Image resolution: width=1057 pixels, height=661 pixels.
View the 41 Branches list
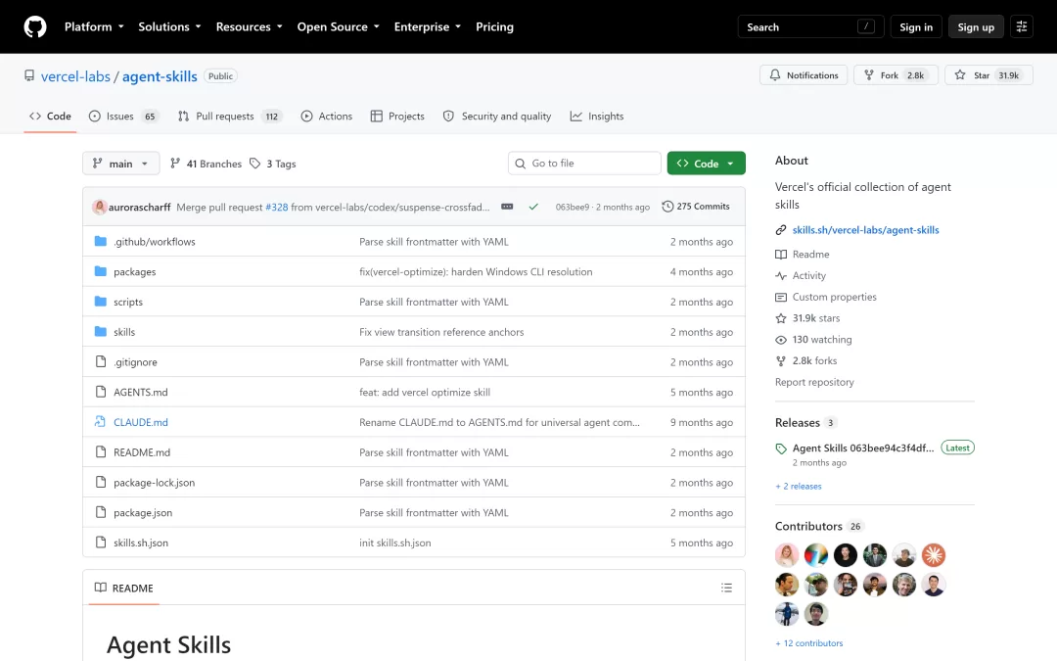click(x=206, y=164)
